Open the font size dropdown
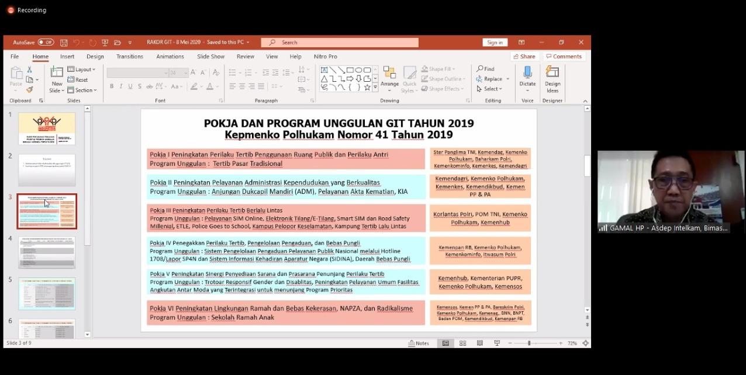The width and height of the screenshot is (746, 375). (186, 73)
